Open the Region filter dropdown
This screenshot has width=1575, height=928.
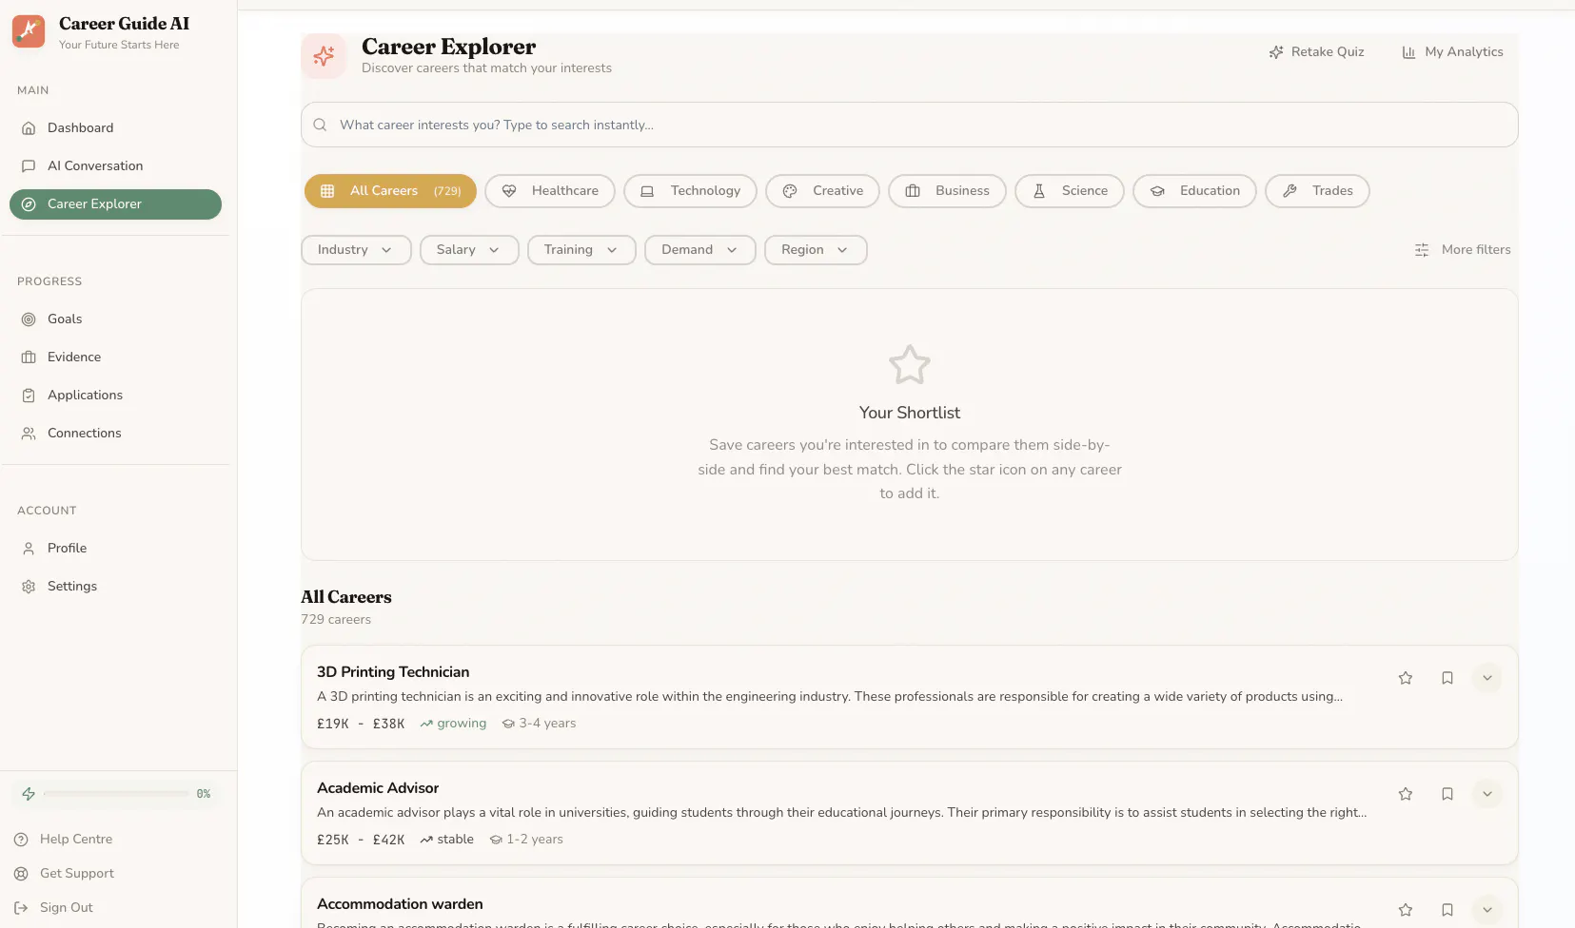point(816,250)
